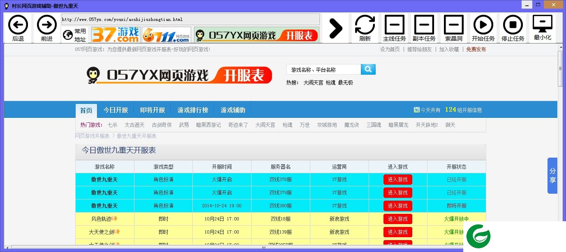Open 常用地址 globe icon
The width and height of the screenshot is (566, 252).
pyautogui.click(x=68, y=35)
